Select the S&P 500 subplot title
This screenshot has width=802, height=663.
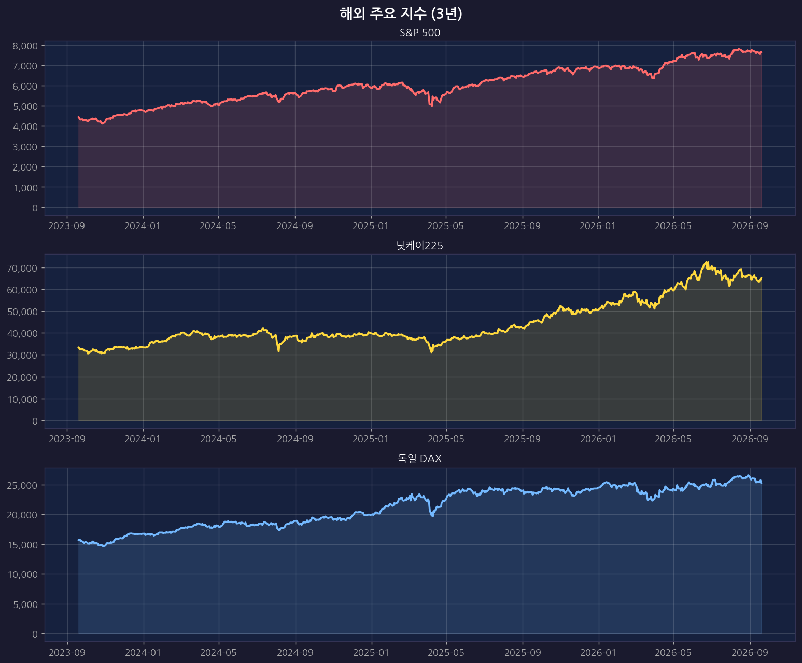coord(420,33)
